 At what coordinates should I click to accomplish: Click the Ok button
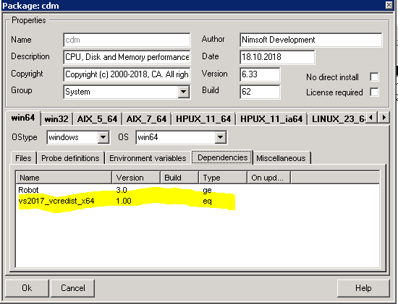(27, 288)
